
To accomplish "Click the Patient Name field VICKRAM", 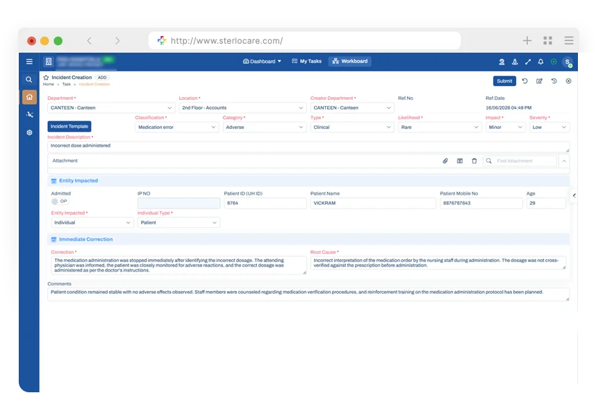I will [373, 203].
